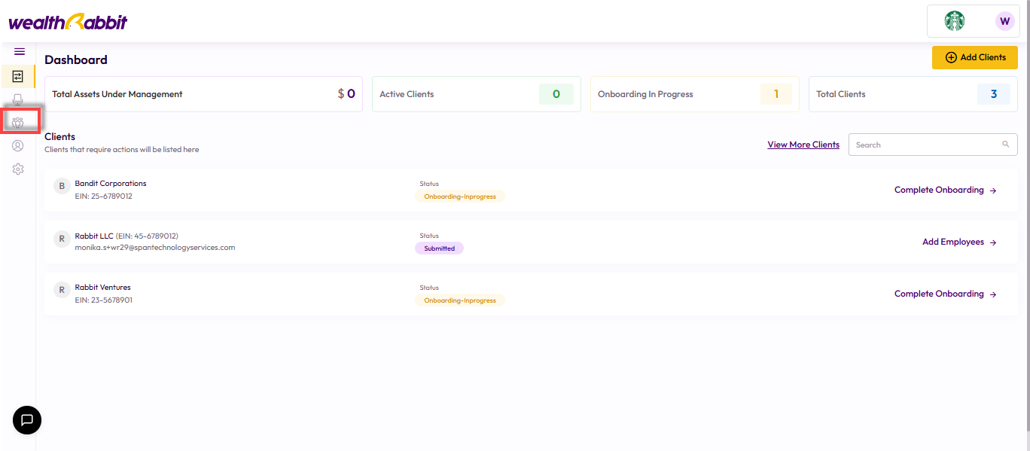Image resolution: width=1030 pixels, height=451 pixels.
Task: Click EIN 23-5678901 text
Action: pos(104,300)
